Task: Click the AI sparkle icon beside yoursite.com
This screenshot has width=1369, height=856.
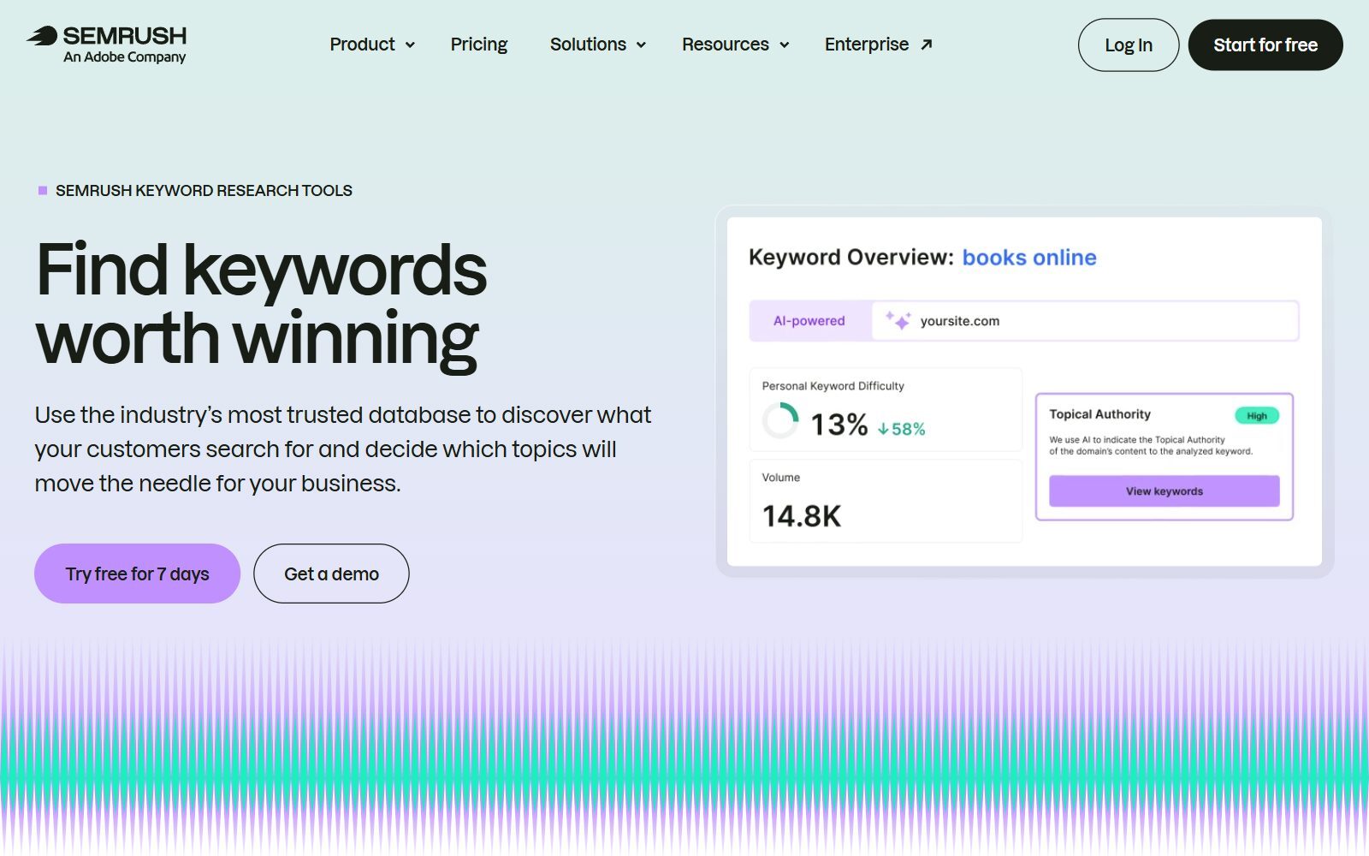Action: tap(898, 320)
